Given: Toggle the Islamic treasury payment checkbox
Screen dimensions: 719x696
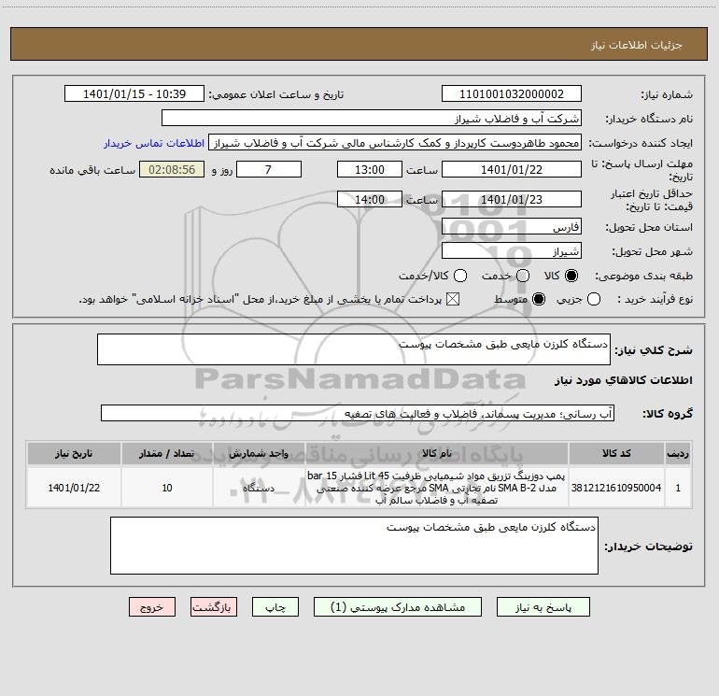Looking at the screenshot, I should [453, 299].
